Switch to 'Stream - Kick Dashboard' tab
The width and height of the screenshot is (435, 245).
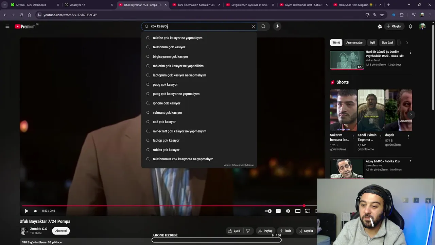pos(35,5)
